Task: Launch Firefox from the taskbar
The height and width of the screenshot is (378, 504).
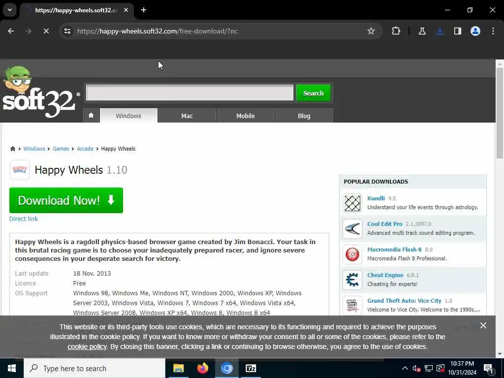Action: pyautogui.click(x=202, y=368)
